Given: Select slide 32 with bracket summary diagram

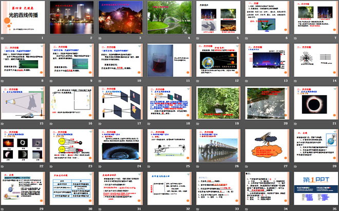Looking at the screenshot, I should [x=169, y=188].
